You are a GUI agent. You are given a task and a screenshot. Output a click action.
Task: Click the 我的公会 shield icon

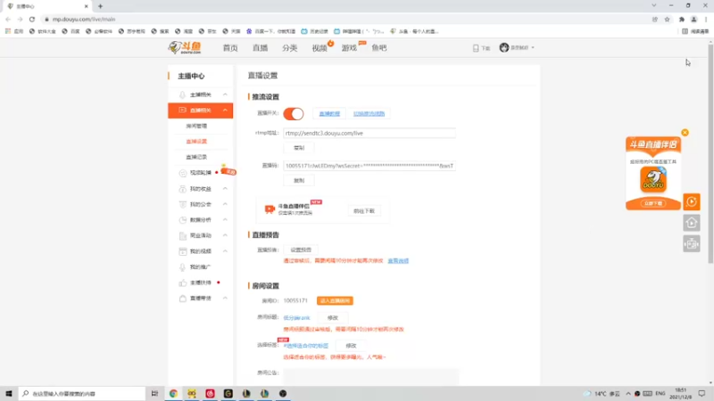(183, 204)
